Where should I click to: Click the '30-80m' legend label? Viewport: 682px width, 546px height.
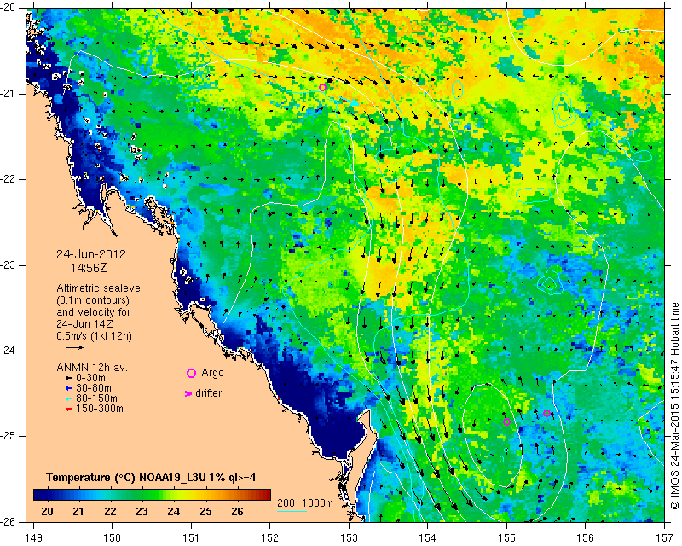[94, 388]
